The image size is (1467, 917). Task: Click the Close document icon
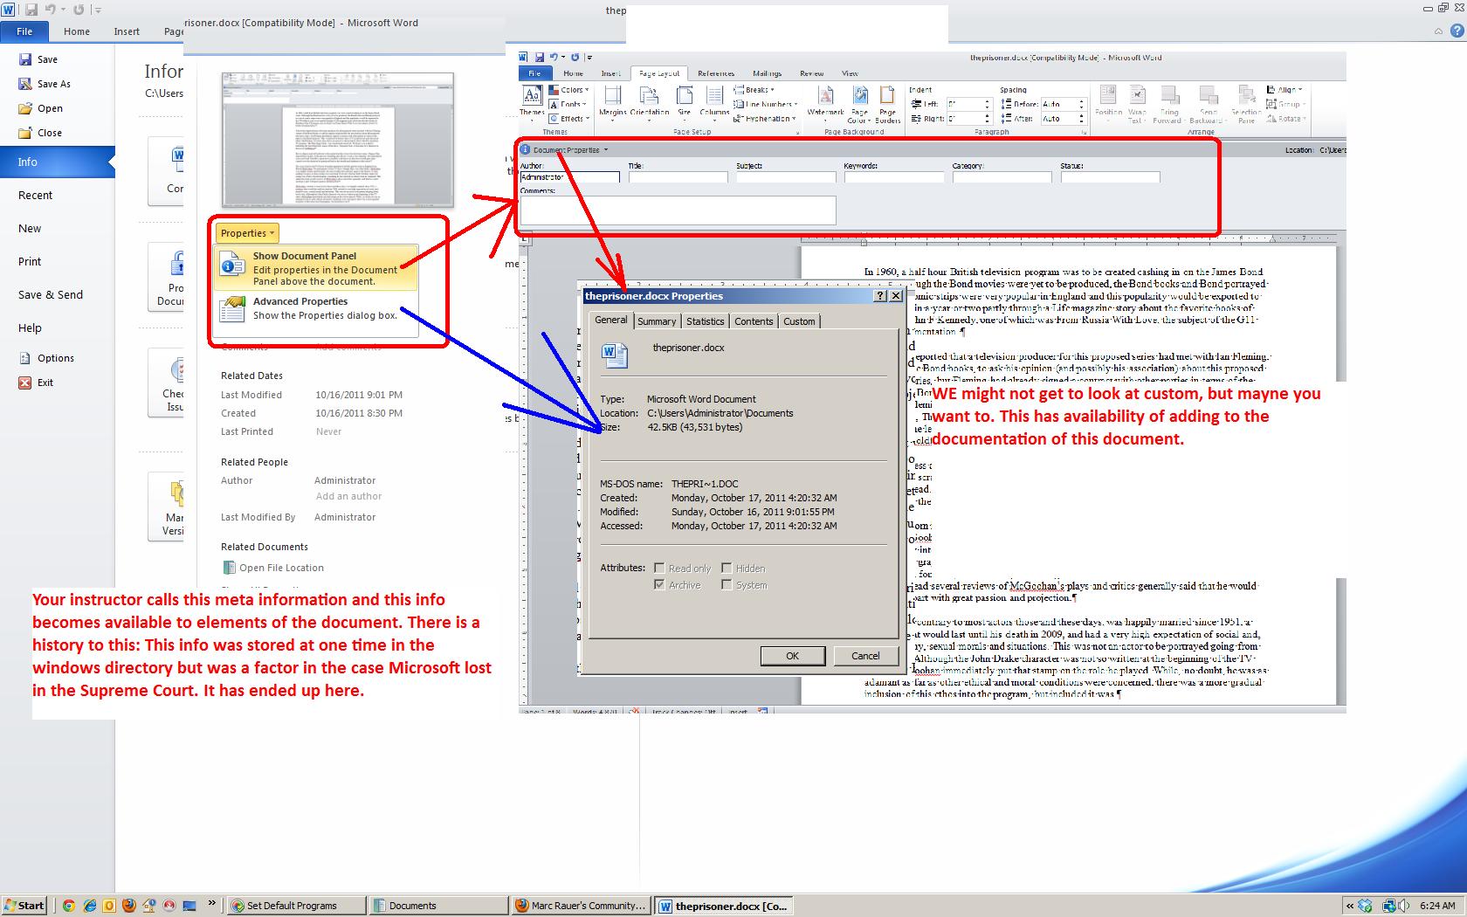click(24, 133)
